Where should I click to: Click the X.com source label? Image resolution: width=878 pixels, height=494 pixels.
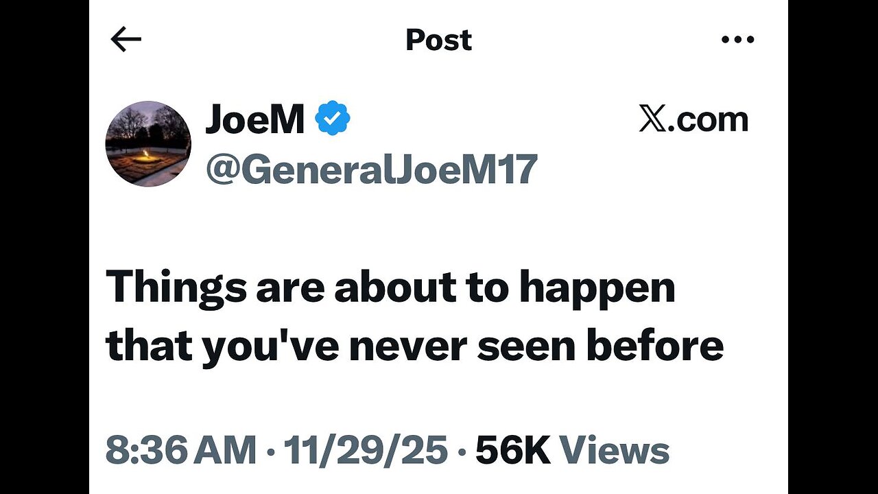693,119
